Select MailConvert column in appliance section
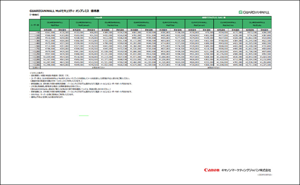Screen dimensions: 300x185 [199, 24]
